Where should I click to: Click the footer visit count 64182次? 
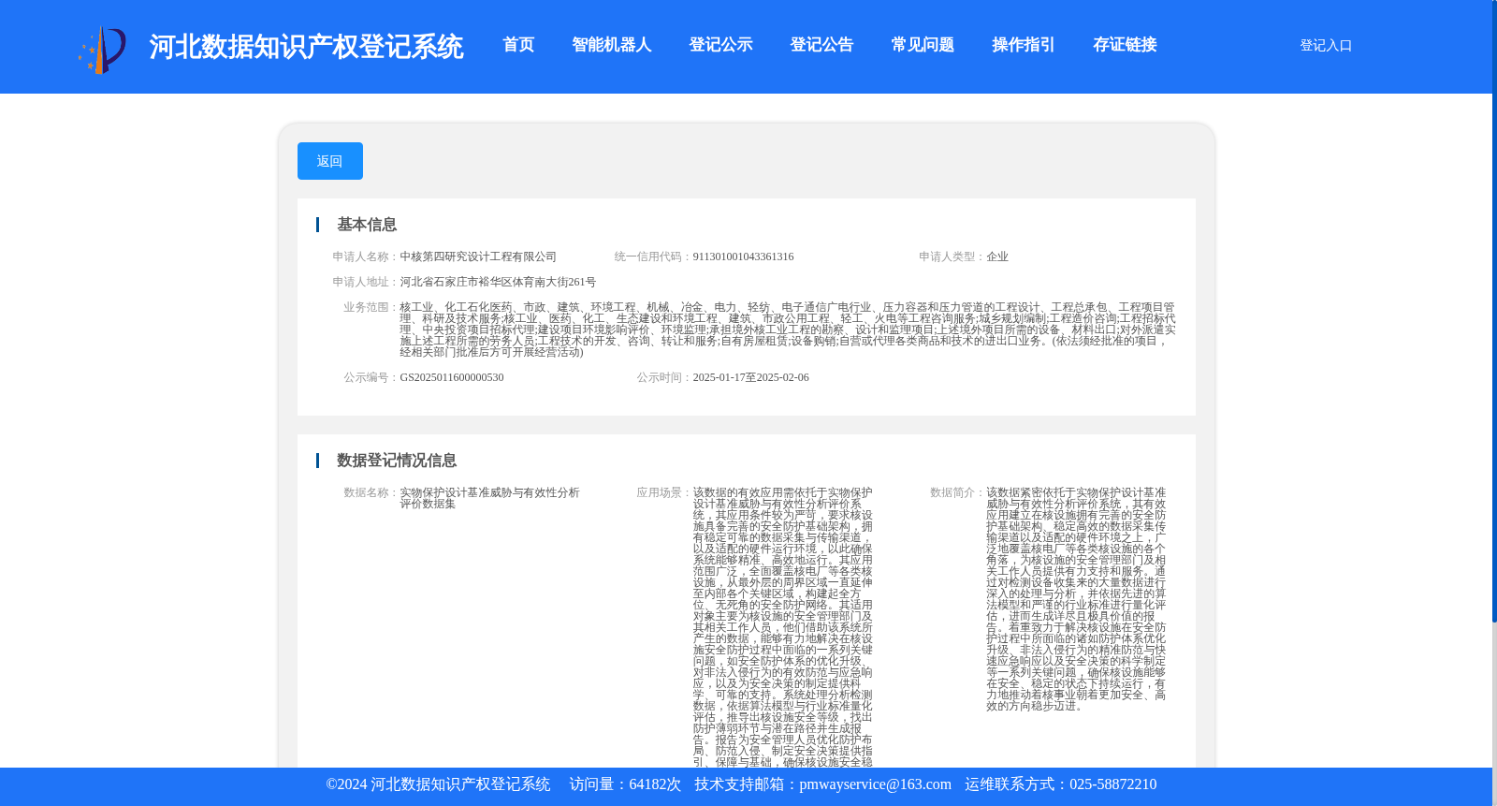pos(655,784)
